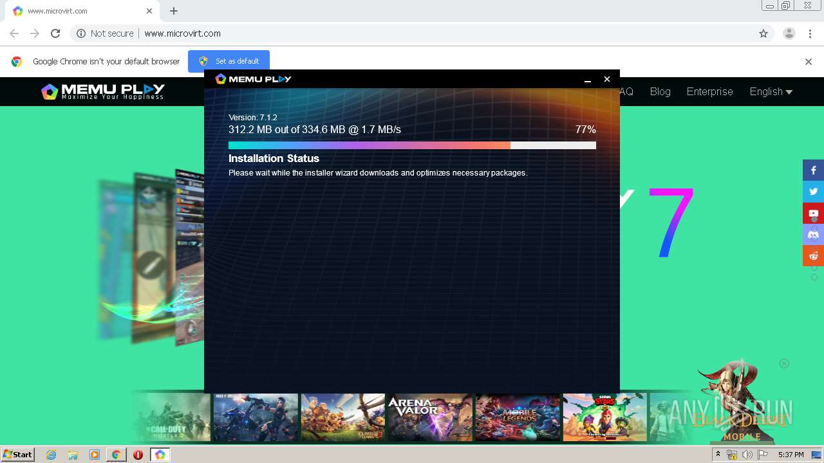View site information for Not secure
The height and width of the screenshot is (463, 824).
point(105,33)
